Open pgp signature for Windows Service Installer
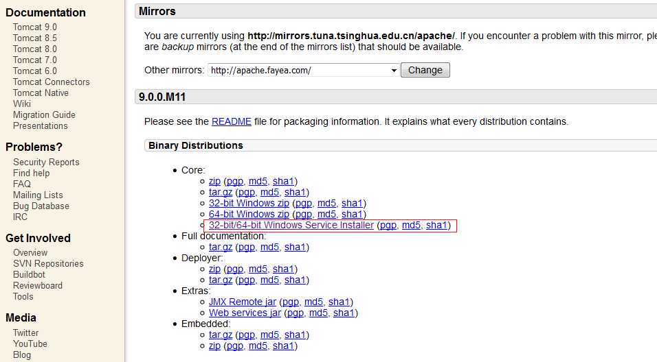Image resolution: width=657 pixels, height=362 pixels. coord(388,226)
